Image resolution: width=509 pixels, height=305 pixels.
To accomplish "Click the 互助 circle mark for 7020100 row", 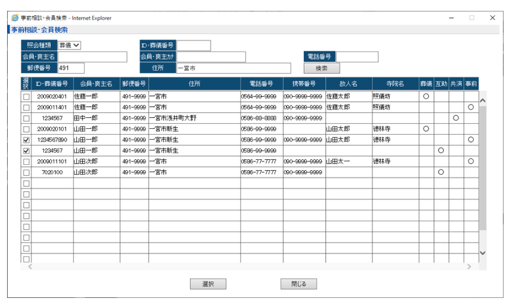I will pos(441,172).
